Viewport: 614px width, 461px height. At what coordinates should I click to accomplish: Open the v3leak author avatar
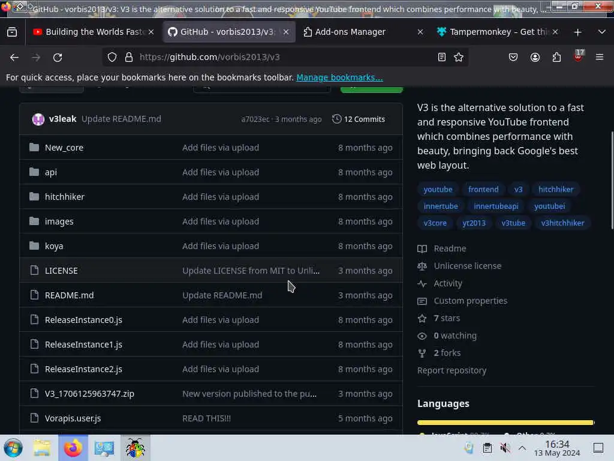(x=38, y=119)
